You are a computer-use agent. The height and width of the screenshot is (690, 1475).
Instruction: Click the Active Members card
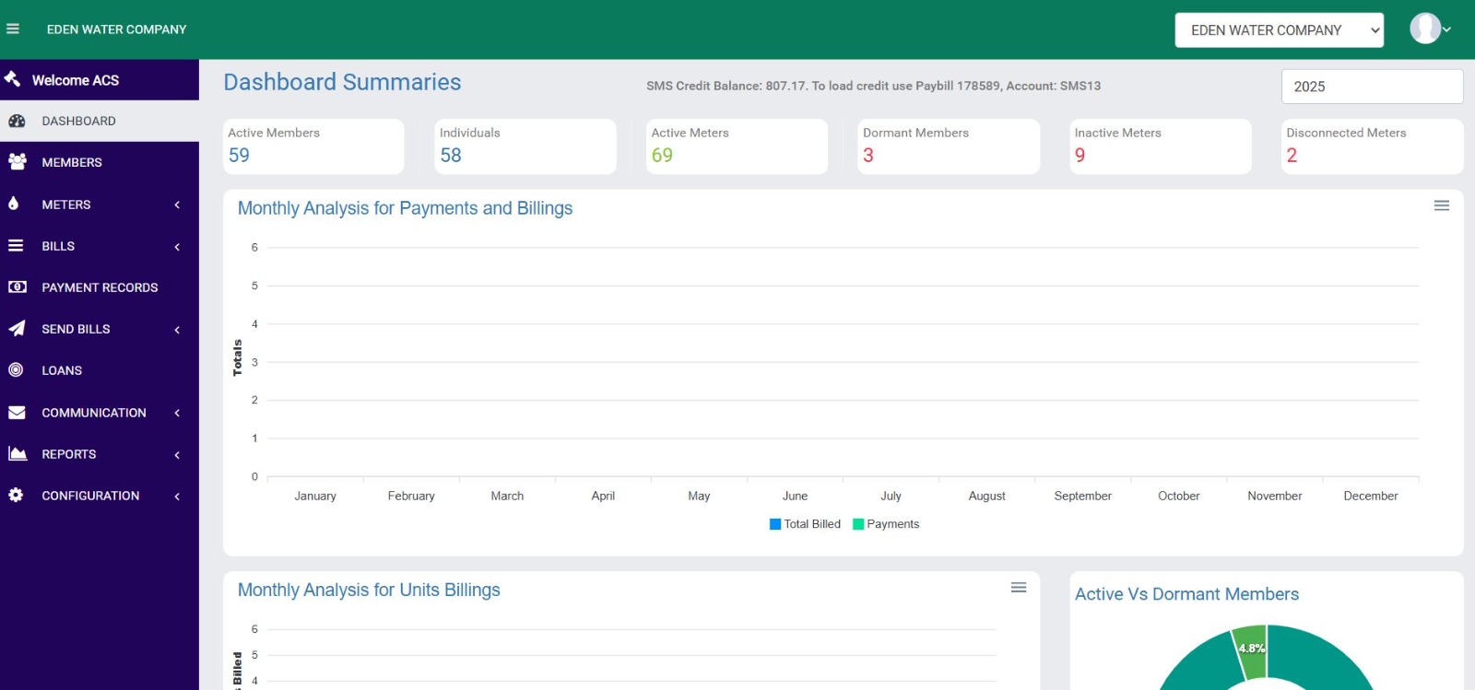pyautogui.click(x=313, y=146)
